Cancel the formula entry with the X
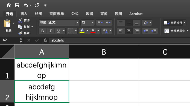This screenshot has height=106, width=190. [x=29, y=40]
